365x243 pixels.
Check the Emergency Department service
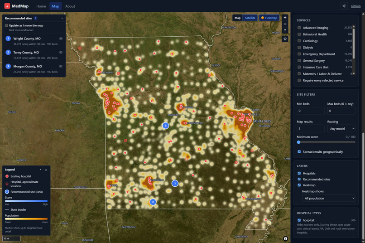(299, 54)
